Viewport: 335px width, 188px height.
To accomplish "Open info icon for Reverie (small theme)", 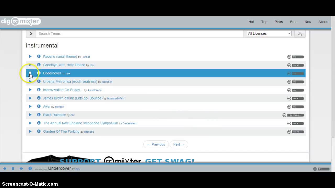I will [39, 56].
